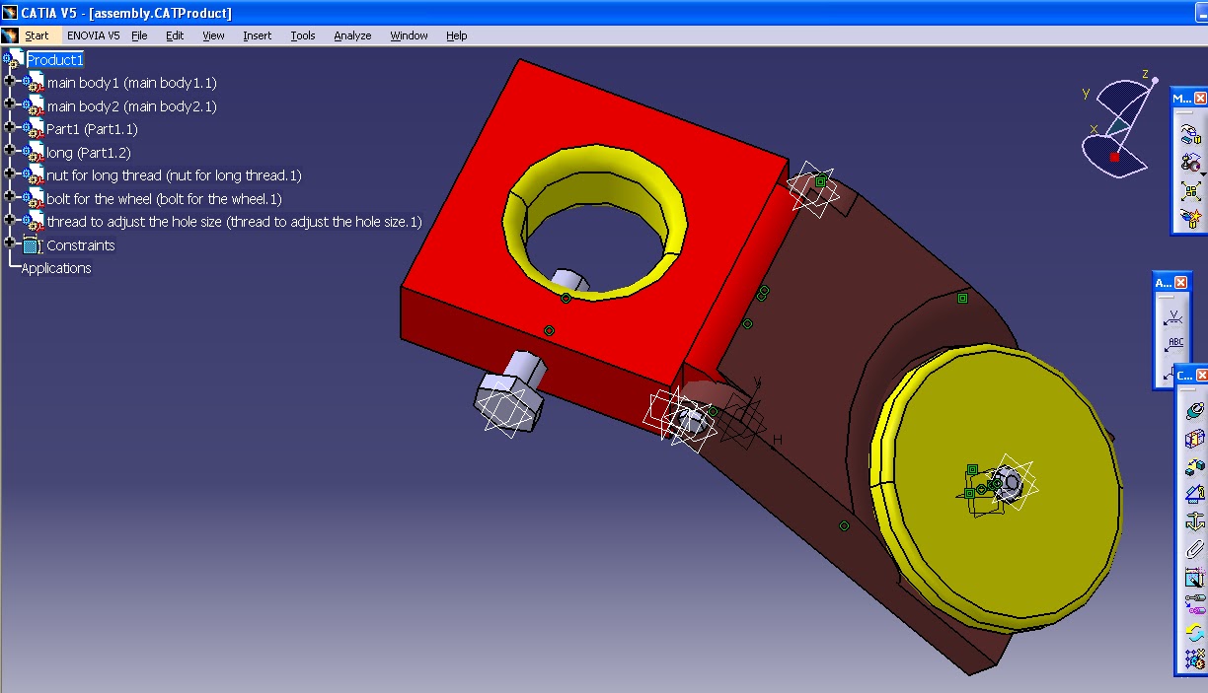
Task: Open the Analyze menu
Action: coord(352,35)
